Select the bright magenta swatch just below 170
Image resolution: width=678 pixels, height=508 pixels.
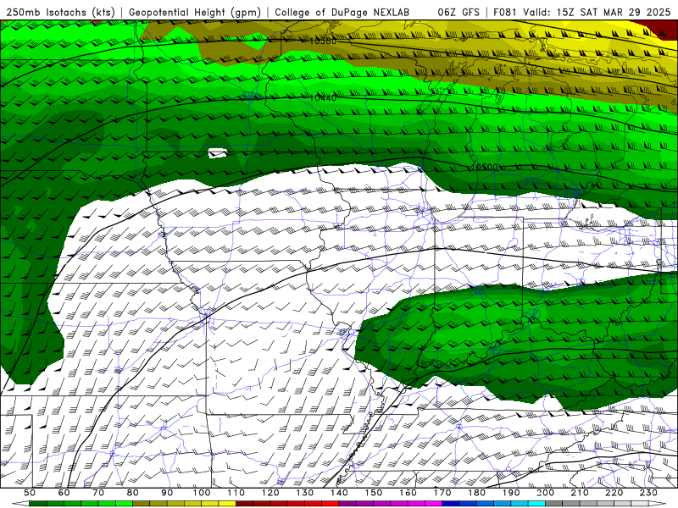(x=433, y=504)
